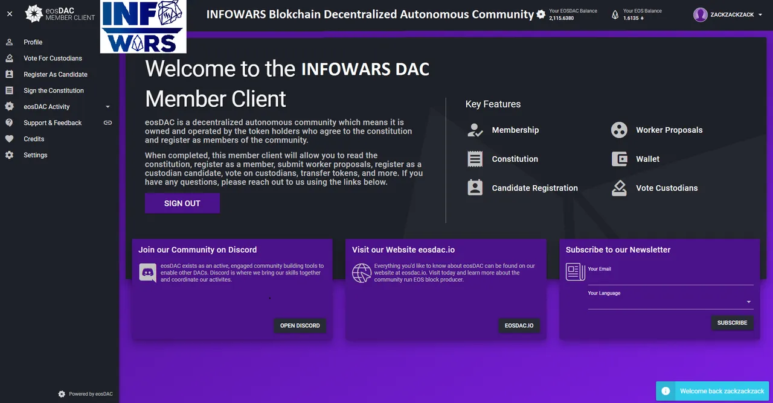Click the Candidate Registration label
This screenshot has width=773, height=403.
click(x=535, y=188)
